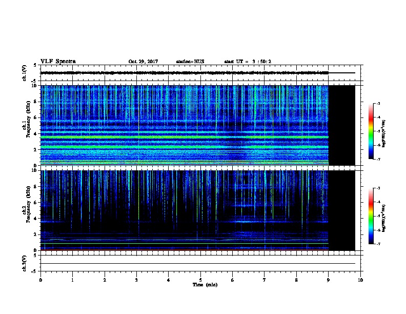The image size is (406, 314).
Task: Click the "2" tick on ch.2 frequency axis
Action: [x=36, y=234]
